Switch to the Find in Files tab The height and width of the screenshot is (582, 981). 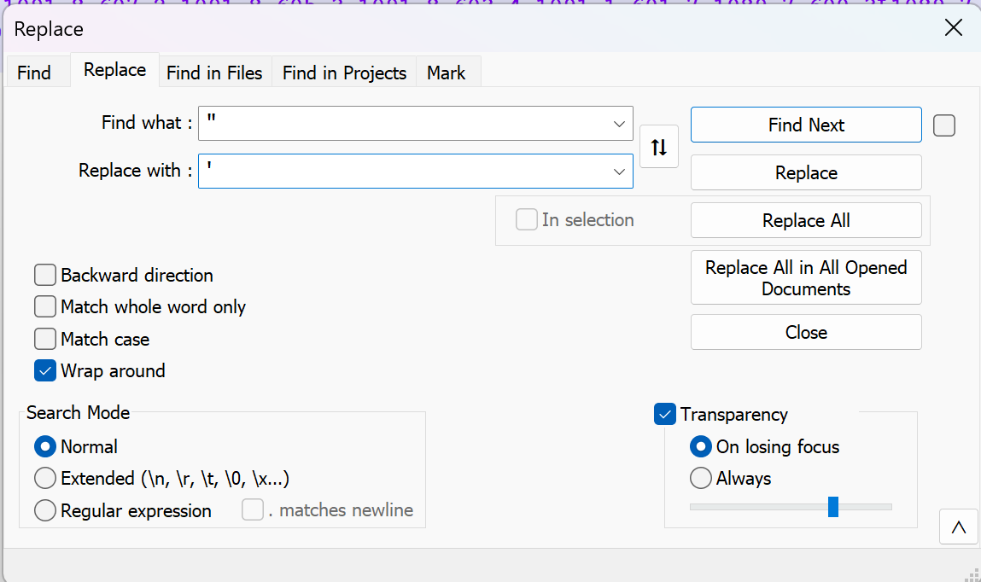tap(214, 73)
